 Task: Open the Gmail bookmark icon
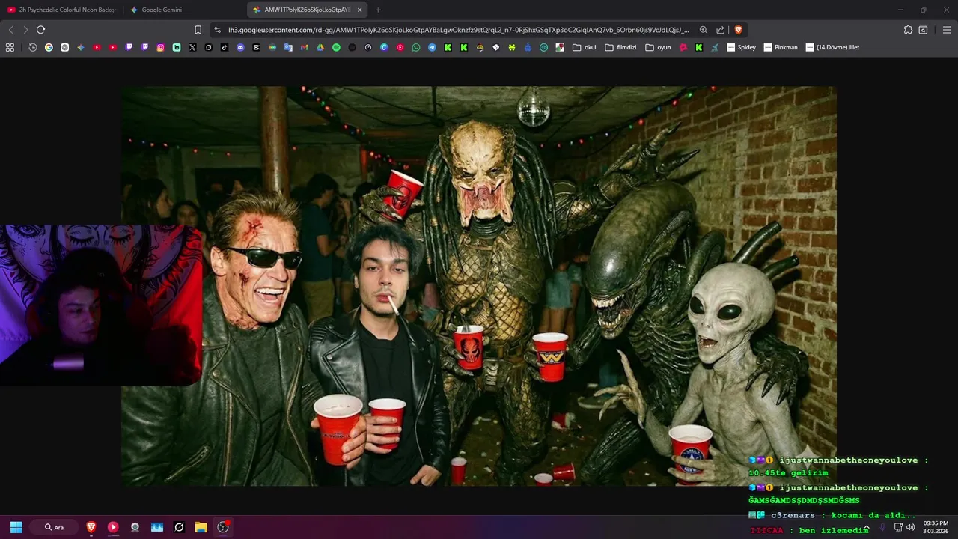(304, 47)
